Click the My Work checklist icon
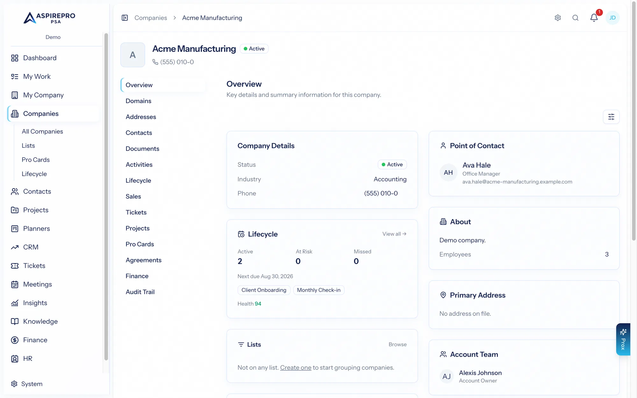 point(15,76)
